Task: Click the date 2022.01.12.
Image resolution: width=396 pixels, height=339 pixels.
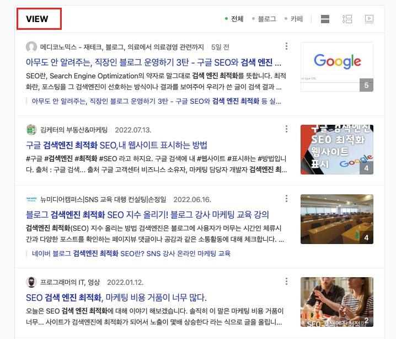Action: [125, 282]
